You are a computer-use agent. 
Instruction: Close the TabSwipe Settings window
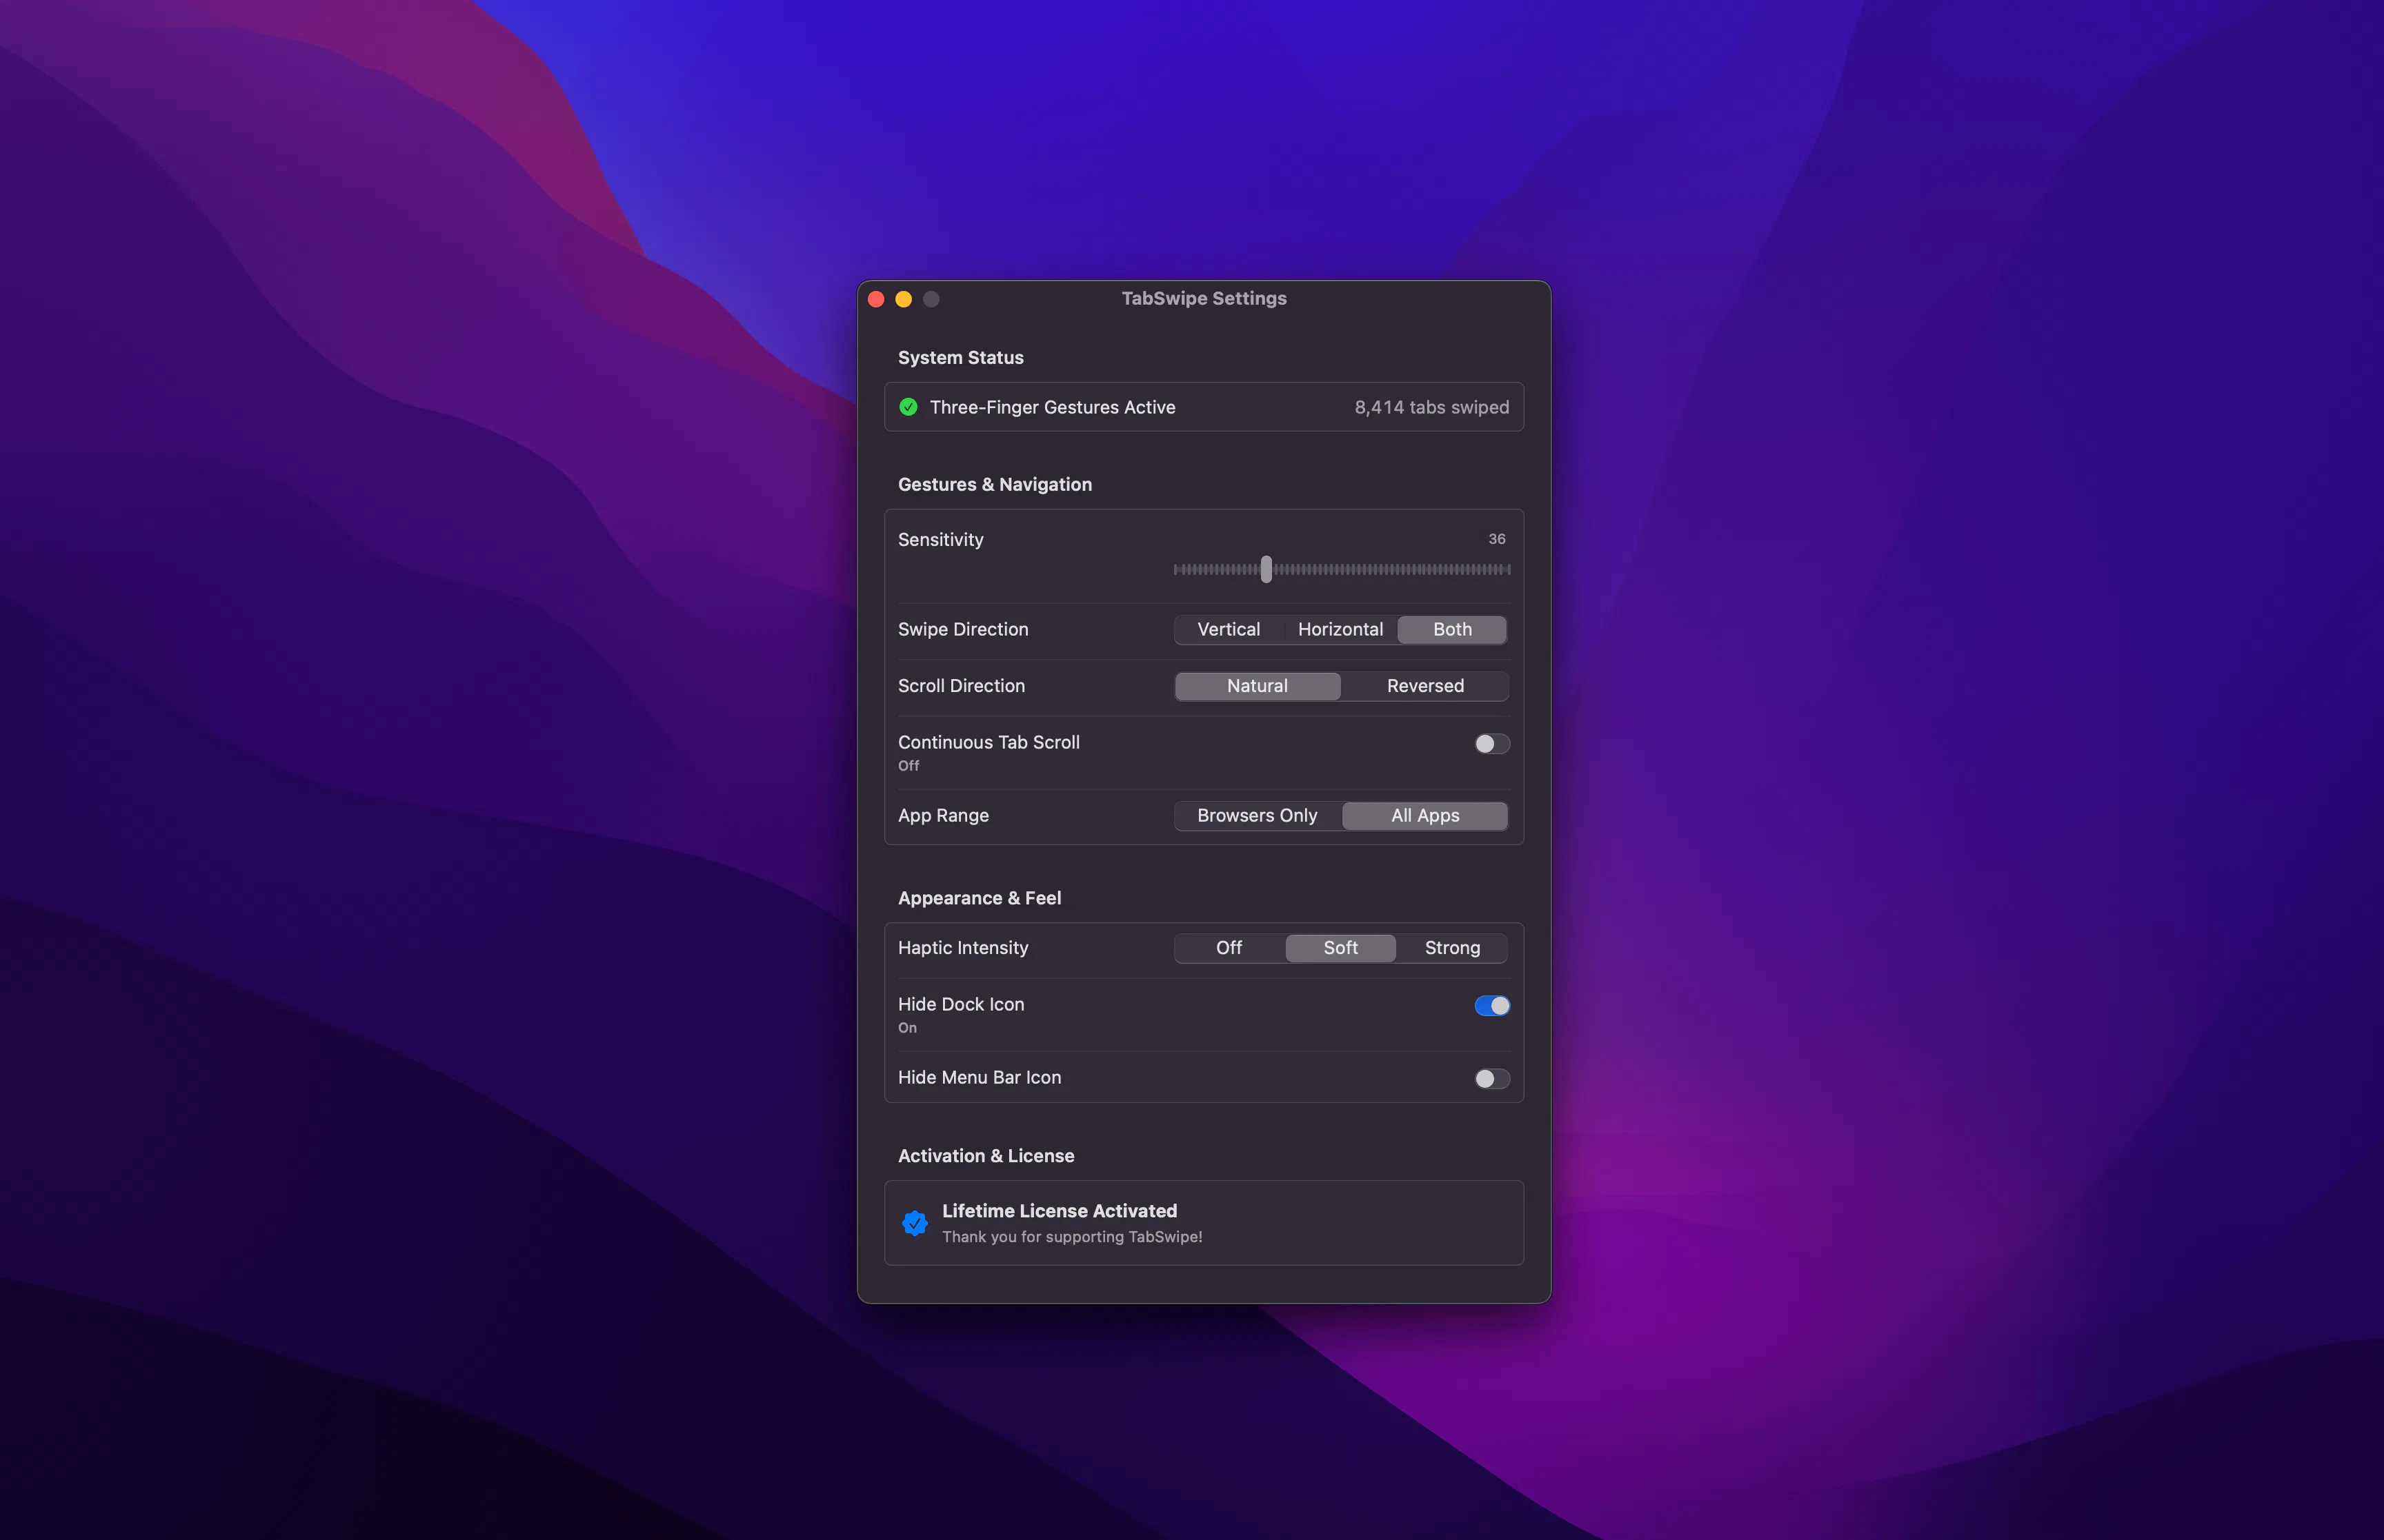click(x=876, y=299)
